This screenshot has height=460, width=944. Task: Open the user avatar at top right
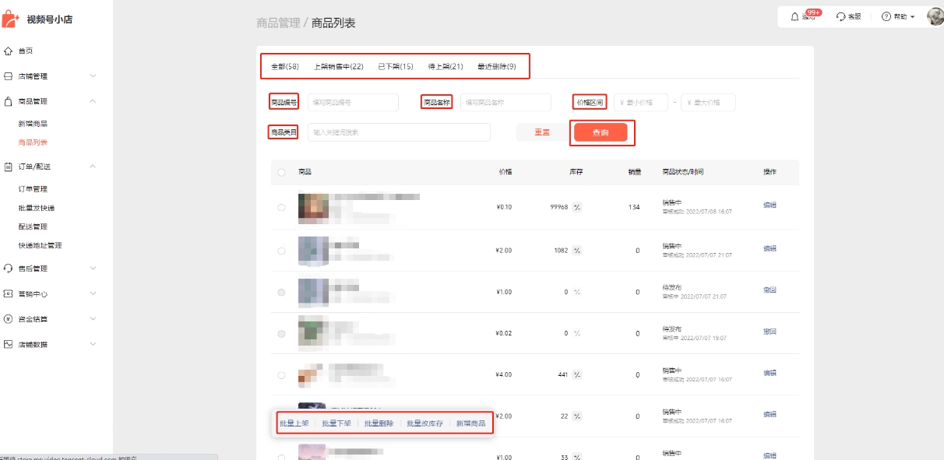935,16
